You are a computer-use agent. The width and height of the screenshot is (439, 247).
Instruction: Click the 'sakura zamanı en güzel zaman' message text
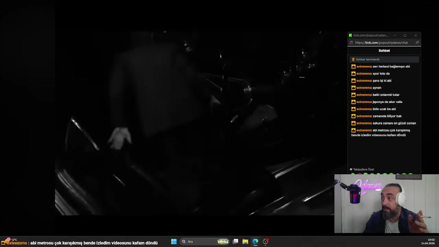click(x=394, y=123)
